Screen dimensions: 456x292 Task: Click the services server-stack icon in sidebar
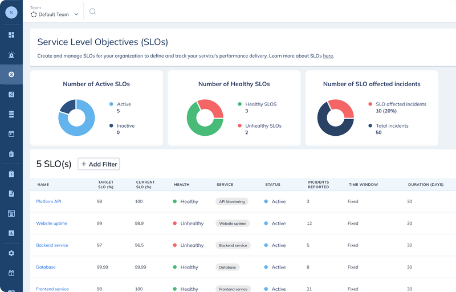11,114
